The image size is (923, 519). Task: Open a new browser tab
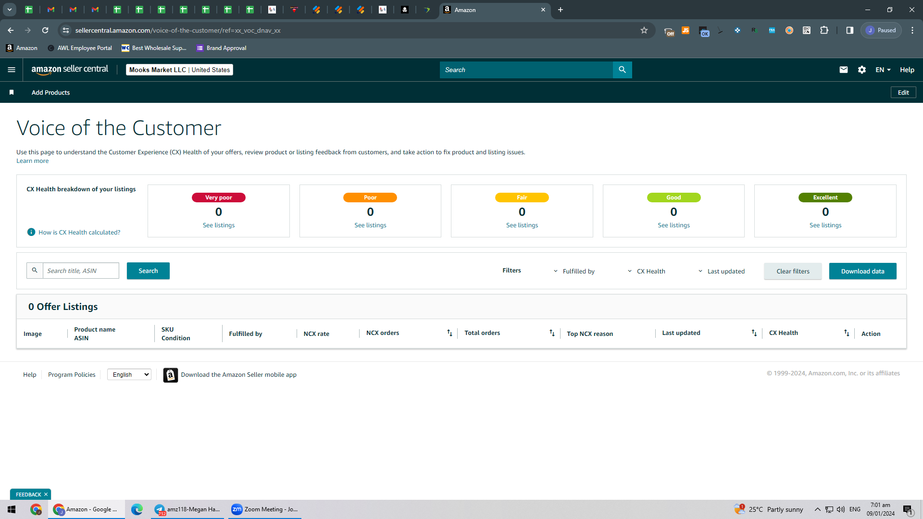[x=560, y=10]
